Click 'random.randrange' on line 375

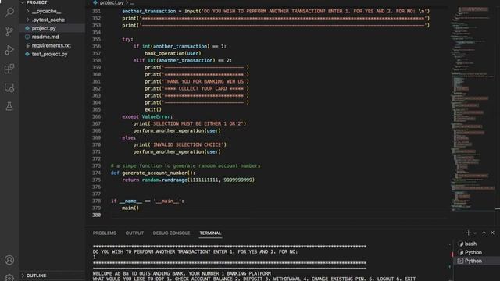pyautogui.click(x=165, y=180)
